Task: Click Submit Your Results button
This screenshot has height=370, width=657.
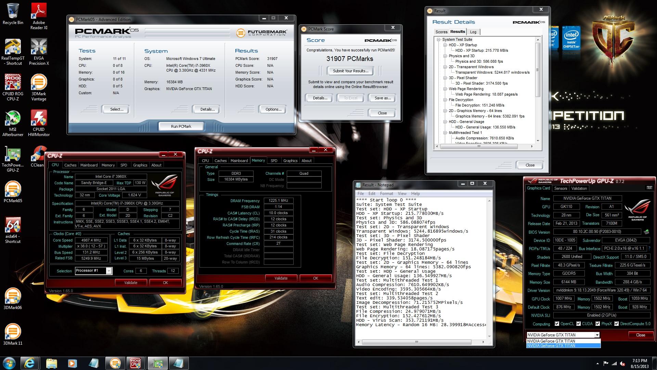Action: coord(351,71)
